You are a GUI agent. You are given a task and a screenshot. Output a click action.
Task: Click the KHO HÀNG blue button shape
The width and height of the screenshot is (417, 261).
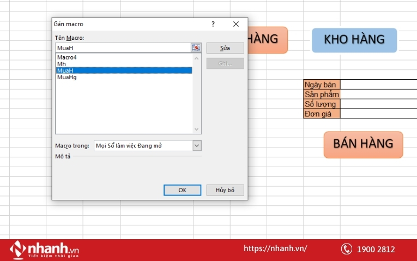pyautogui.click(x=354, y=40)
